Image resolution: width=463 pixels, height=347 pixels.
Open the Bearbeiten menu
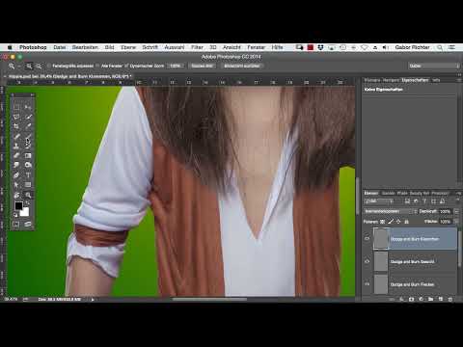(x=85, y=47)
